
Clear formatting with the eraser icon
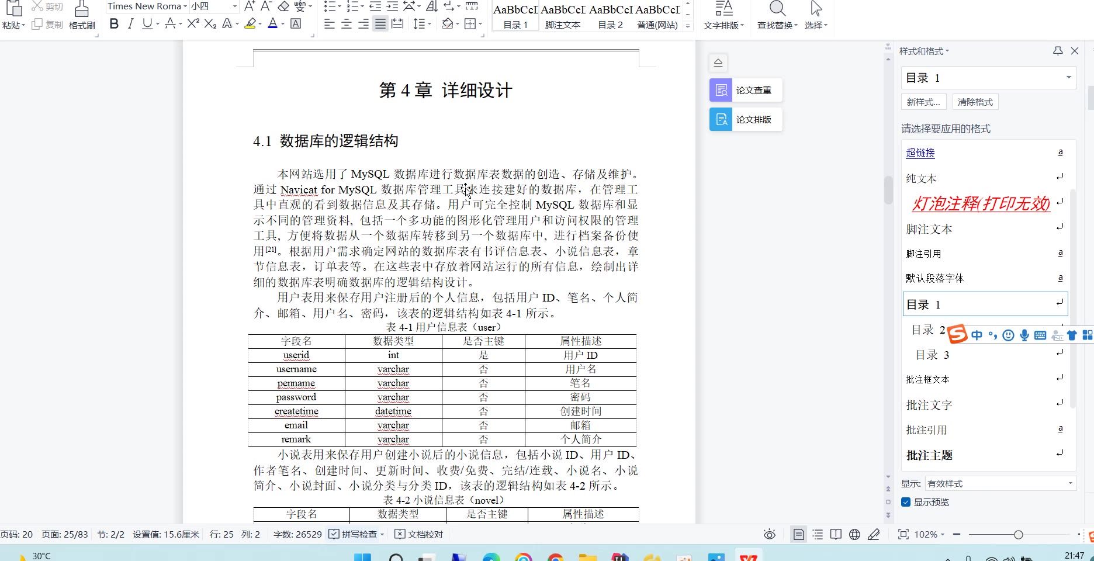click(x=283, y=6)
